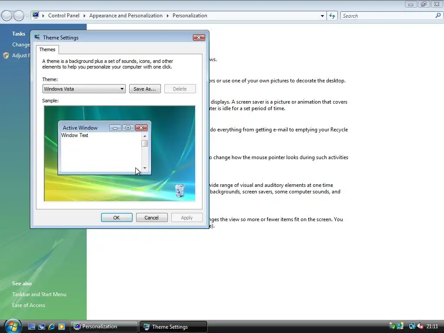Select the Themes tab

47,49
